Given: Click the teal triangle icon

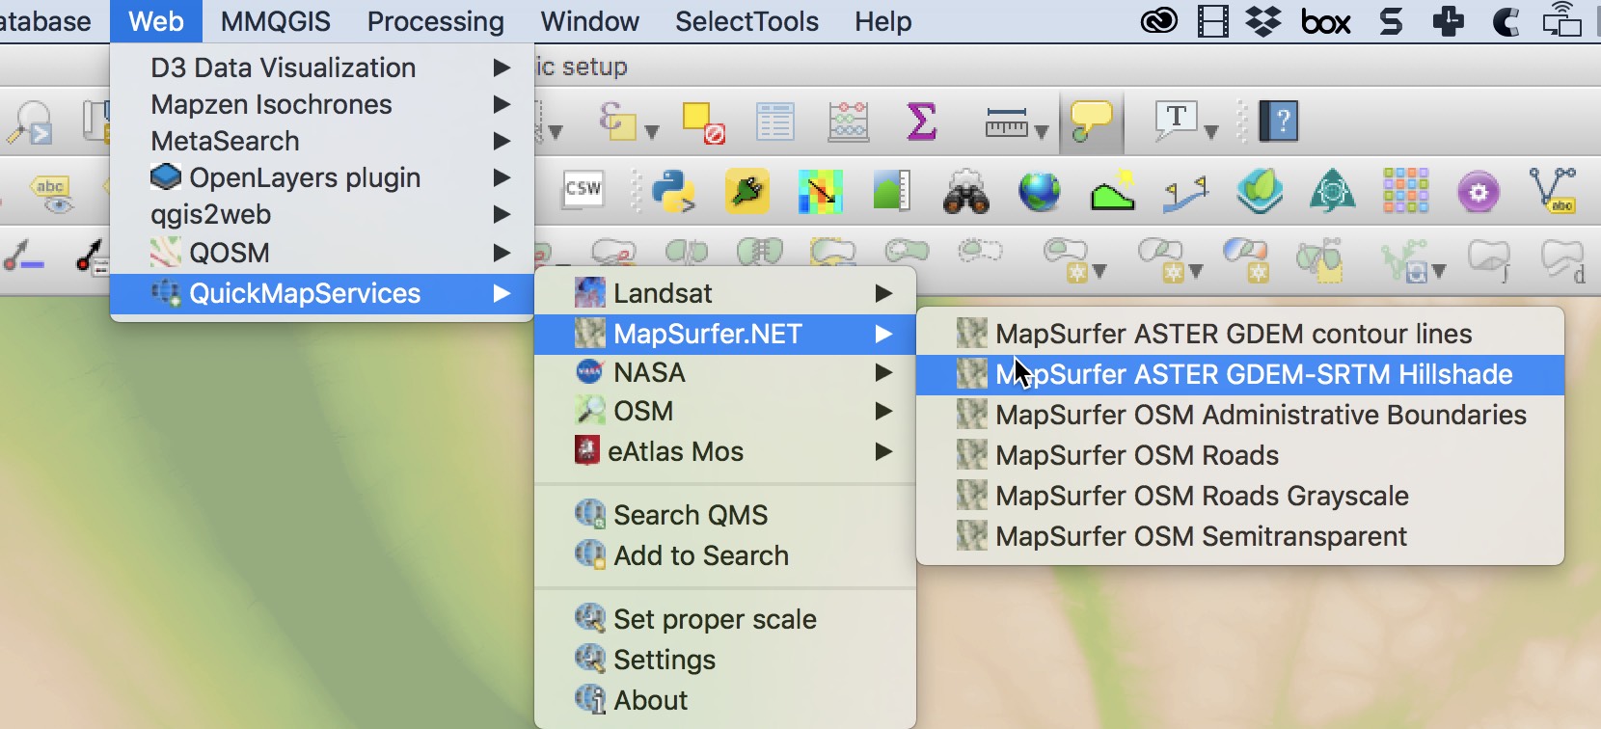Looking at the screenshot, I should pos(1332,191).
